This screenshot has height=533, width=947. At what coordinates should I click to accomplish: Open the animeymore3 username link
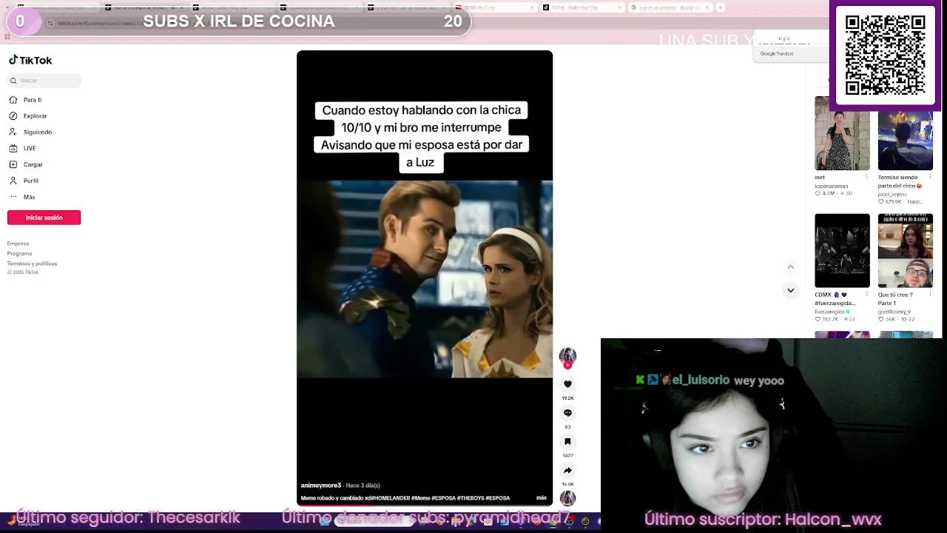point(321,486)
